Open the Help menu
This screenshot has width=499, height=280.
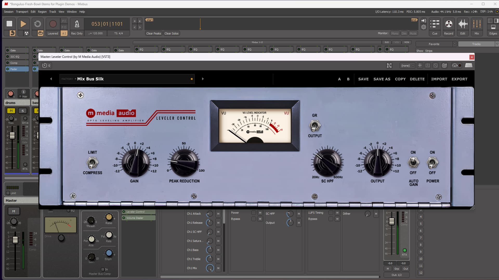tap(82, 12)
